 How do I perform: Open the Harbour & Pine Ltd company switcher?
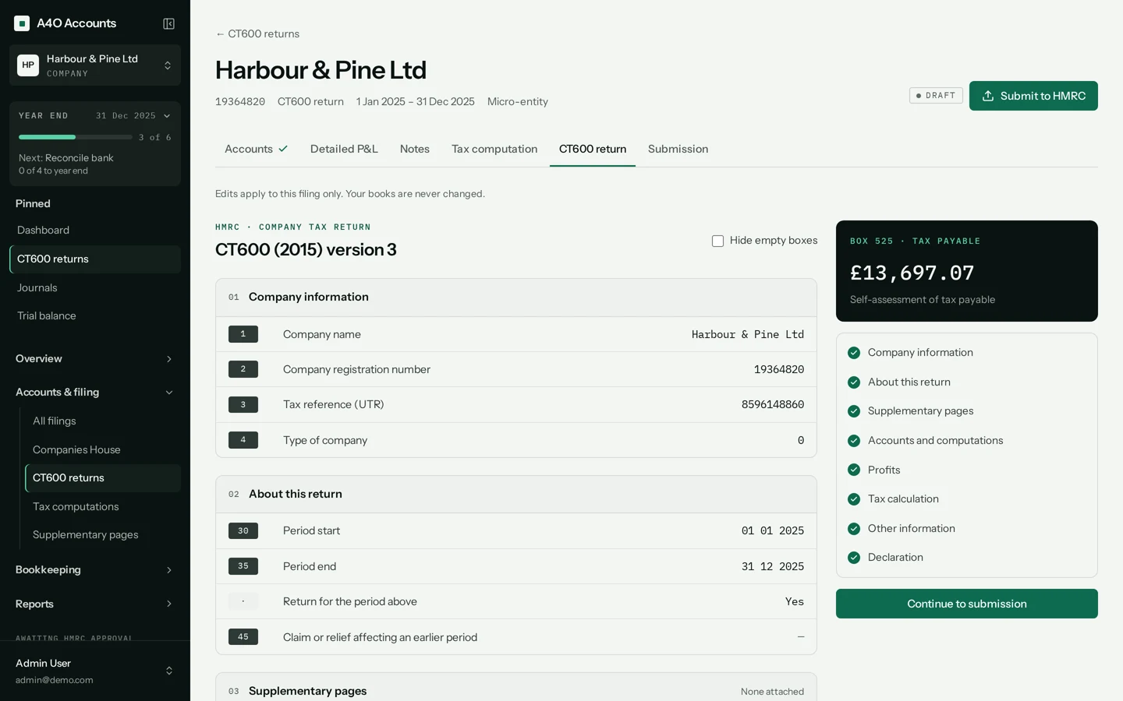pos(95,65)
